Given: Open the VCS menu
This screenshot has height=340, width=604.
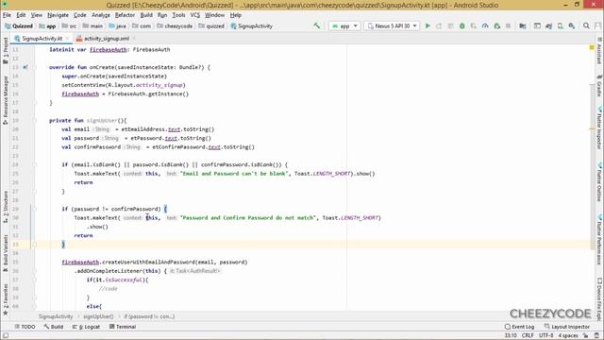Looking at the screenshot, I should tap(195, 15).
